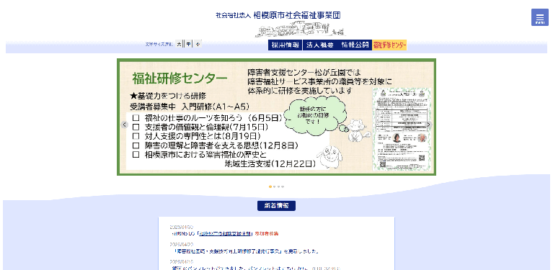The width and height of the screenshot is (553, 270).
Task: Go to previous slide with left arrow
Action: point(124,125)
